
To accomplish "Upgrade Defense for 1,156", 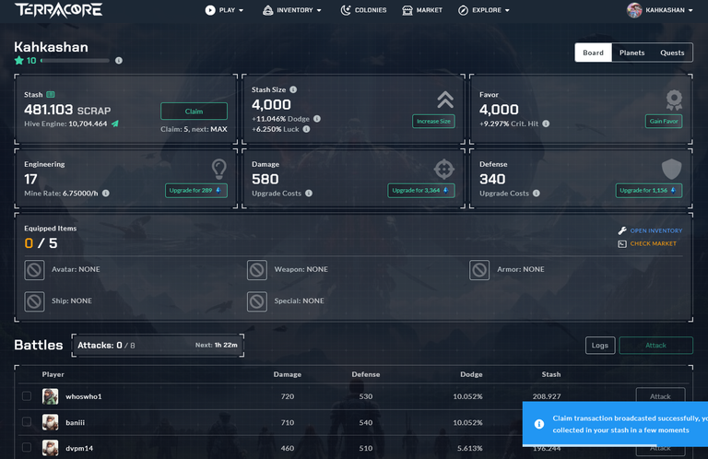I will 649,191.
